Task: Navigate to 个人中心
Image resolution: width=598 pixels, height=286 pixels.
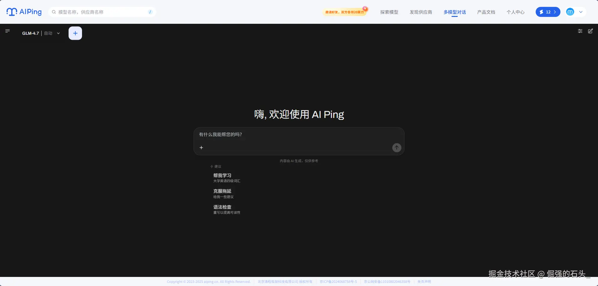Action: [x=515, y=12]
